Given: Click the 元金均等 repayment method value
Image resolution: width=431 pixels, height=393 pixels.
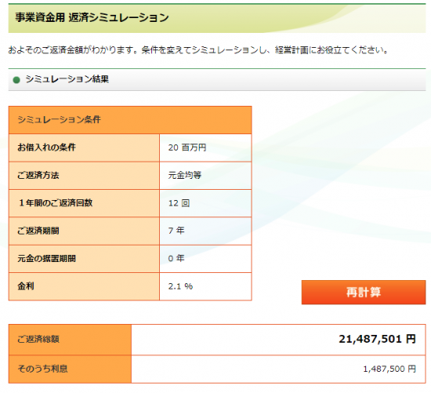Looking at the screenshot, I should (x=185, y=175).
